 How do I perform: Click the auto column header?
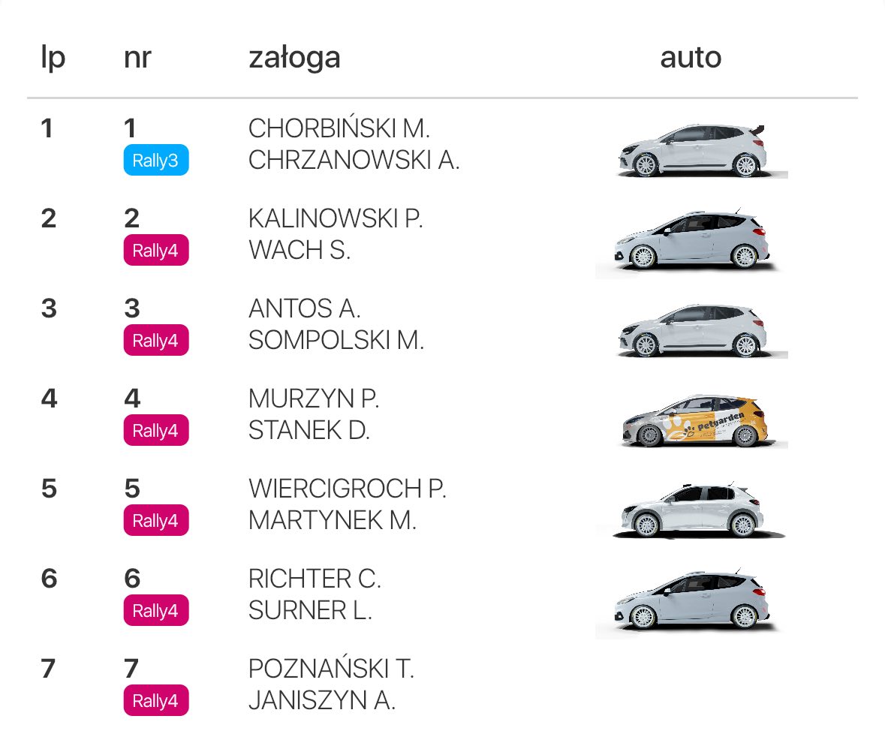(691, 58)
